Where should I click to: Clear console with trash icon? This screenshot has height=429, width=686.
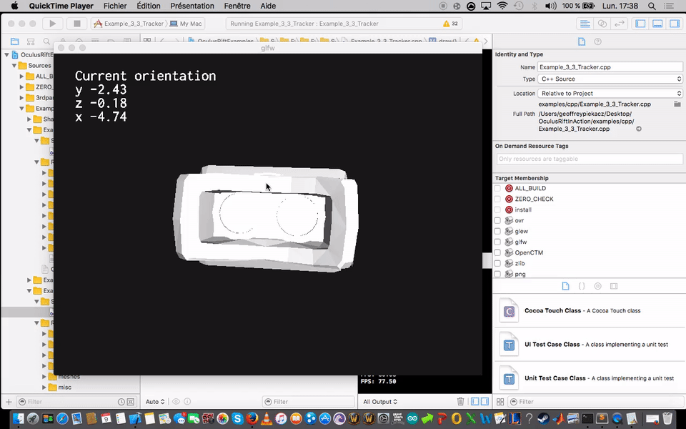(x=461, y=402)
